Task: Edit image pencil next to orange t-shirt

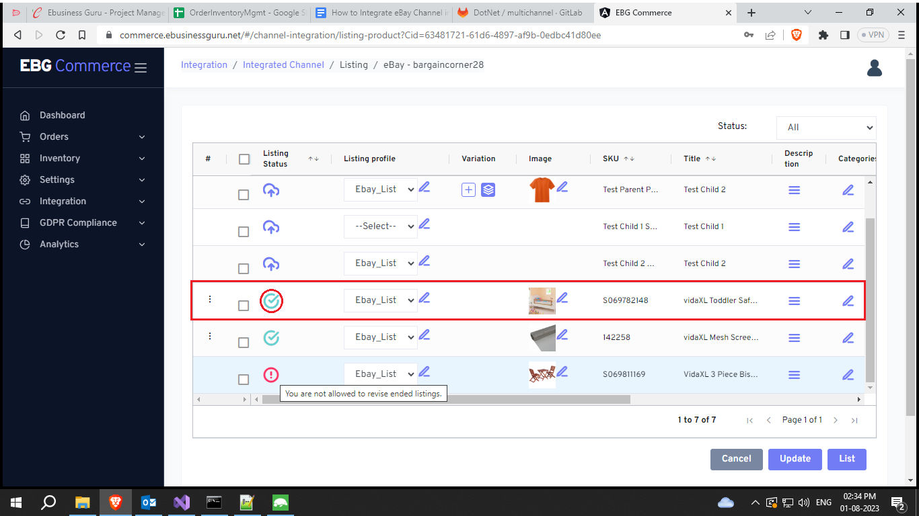Action: point(562,187)
